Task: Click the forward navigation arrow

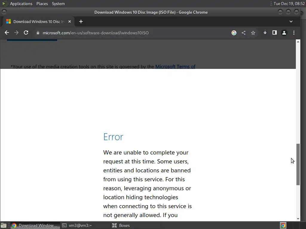Action: [x=16, y=33]
